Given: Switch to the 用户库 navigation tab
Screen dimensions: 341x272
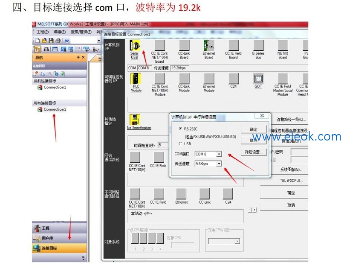Looking at the screenshot, I should point(59,238).
